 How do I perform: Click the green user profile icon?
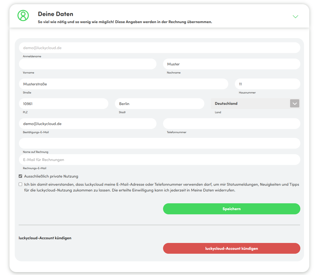23,15
